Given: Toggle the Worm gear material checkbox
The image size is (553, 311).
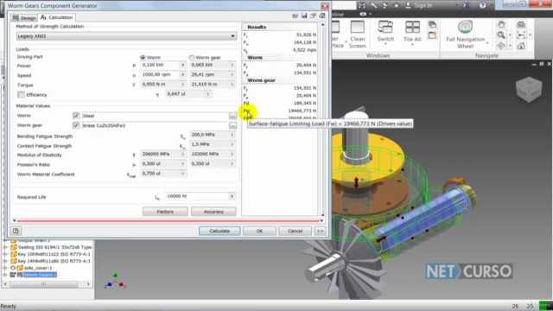Looking at the screenshot, I should (76, 125).
